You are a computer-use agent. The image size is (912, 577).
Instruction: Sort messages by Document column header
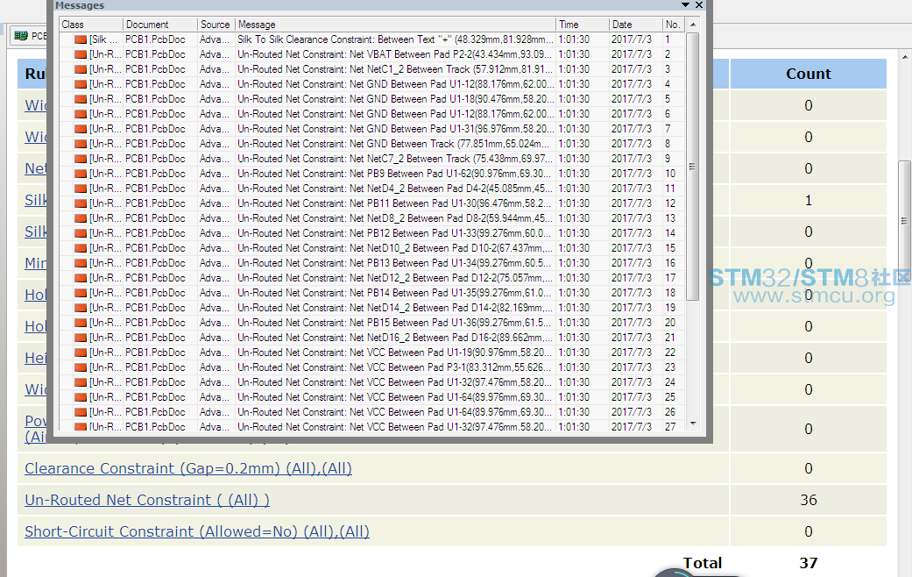click(160, 25)
